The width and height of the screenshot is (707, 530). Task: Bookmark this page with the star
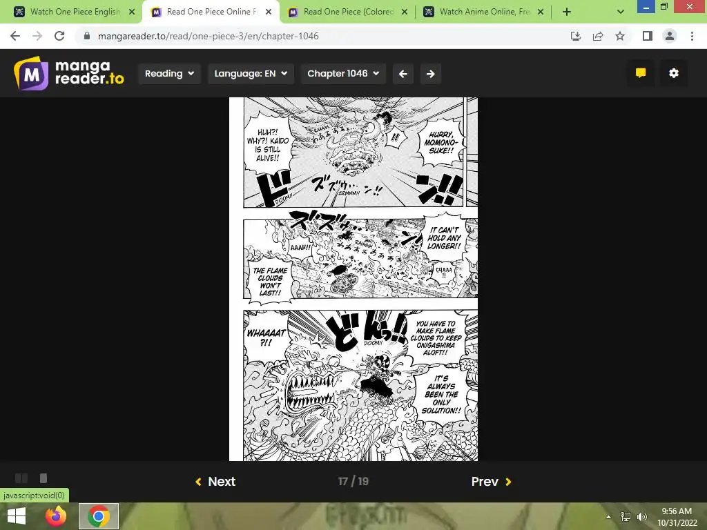[621, 36]
